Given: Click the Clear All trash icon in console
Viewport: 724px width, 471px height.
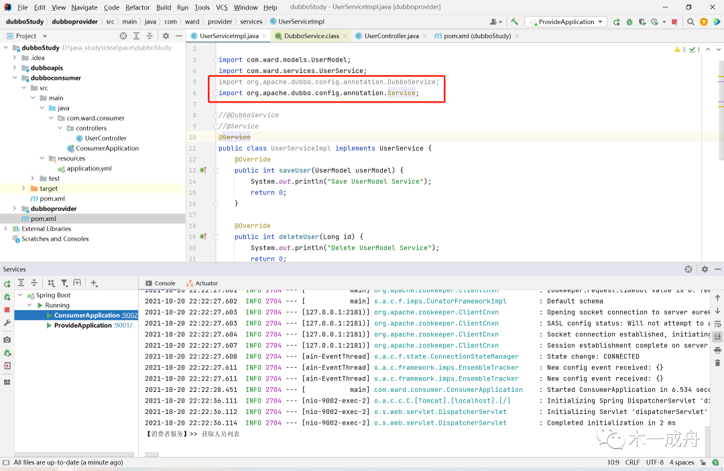Looking at the screenshot, I should point(717,362).
